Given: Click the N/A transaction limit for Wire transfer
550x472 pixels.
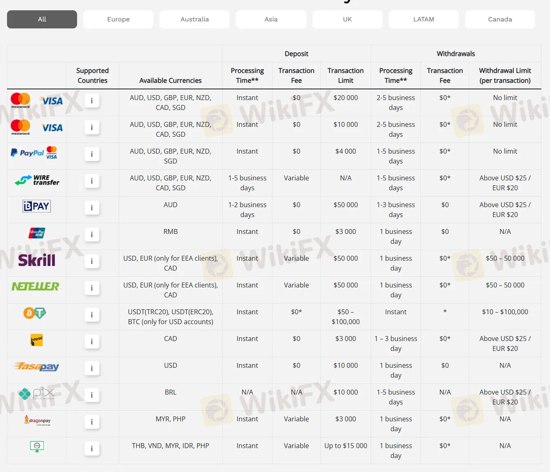Looking at the screenshot, I should coord(346,178).
